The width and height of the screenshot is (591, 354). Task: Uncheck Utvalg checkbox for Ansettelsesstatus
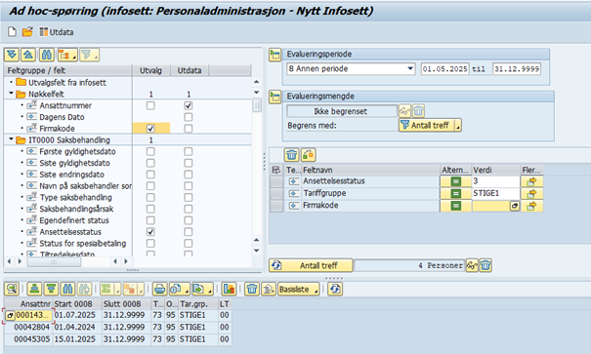(150, 232)
